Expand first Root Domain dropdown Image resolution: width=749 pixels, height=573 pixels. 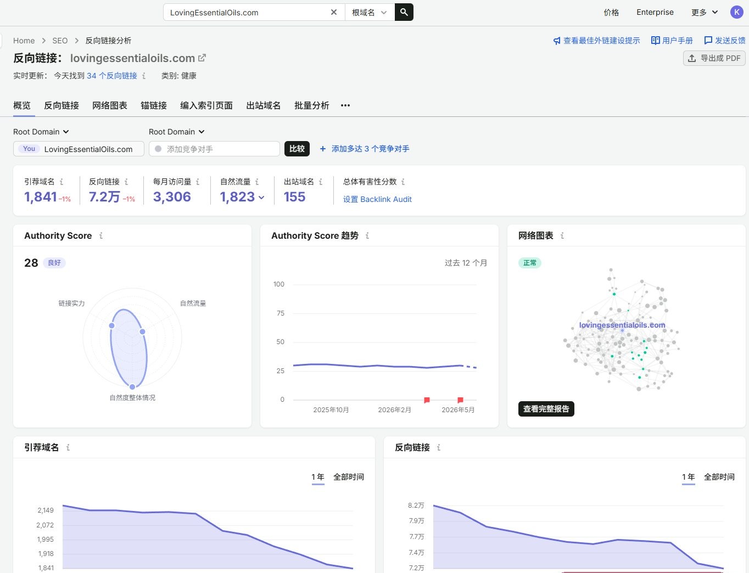(x=41, y=132)
